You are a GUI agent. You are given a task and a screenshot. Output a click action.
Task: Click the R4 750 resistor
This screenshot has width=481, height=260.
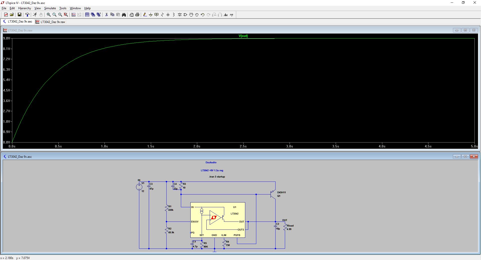coord(225,243)
